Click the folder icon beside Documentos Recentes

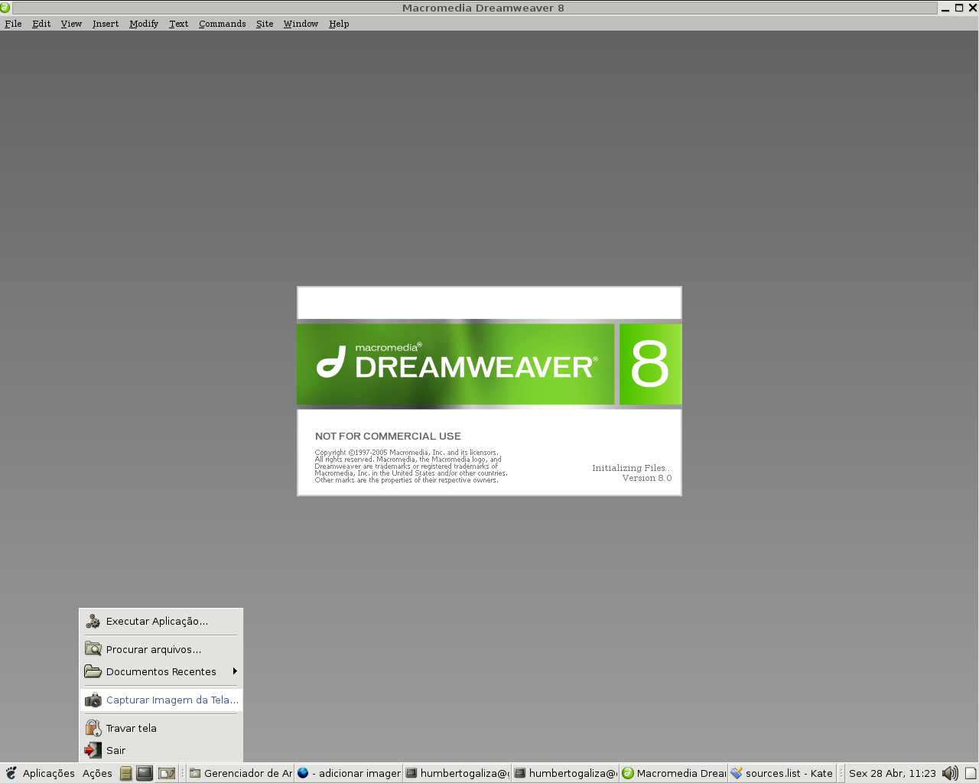(93, 671)
